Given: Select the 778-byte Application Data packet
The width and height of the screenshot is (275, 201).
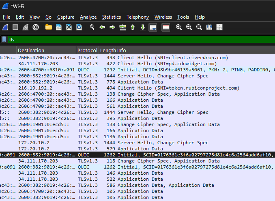Looking at the screenshot, I should coord(137,82).
